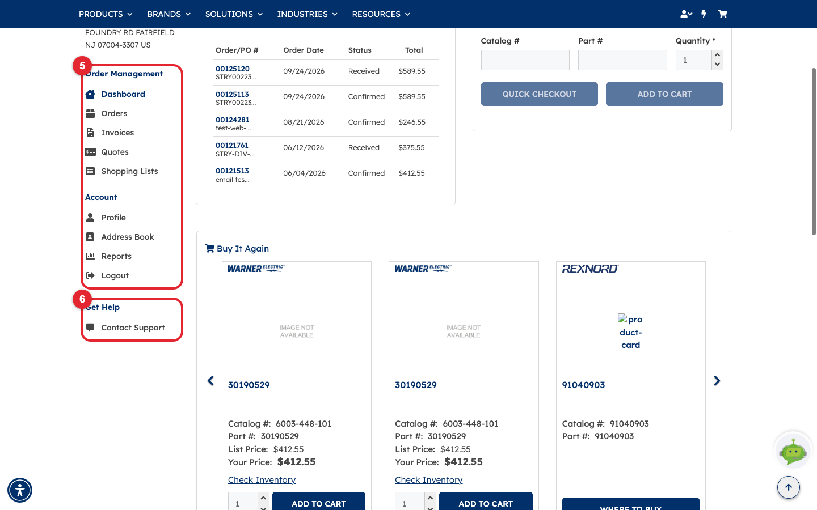Click the Quotes dollar icon in sidebar
Image resolution: width=817 pixels, height=510 pixels.
point(90,152)
